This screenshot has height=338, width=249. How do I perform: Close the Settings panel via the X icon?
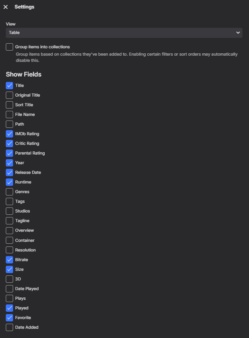[x=5, y=7]
